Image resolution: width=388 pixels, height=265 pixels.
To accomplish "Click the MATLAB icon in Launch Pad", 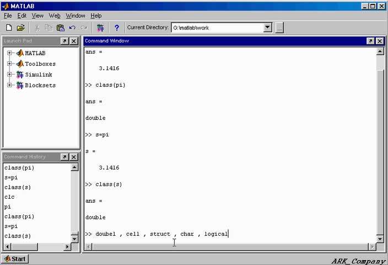I will pos(20,53).
